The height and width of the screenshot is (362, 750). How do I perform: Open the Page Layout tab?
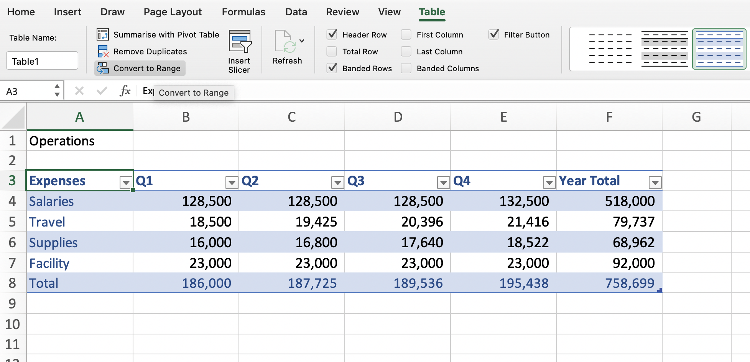click(173, 12)
